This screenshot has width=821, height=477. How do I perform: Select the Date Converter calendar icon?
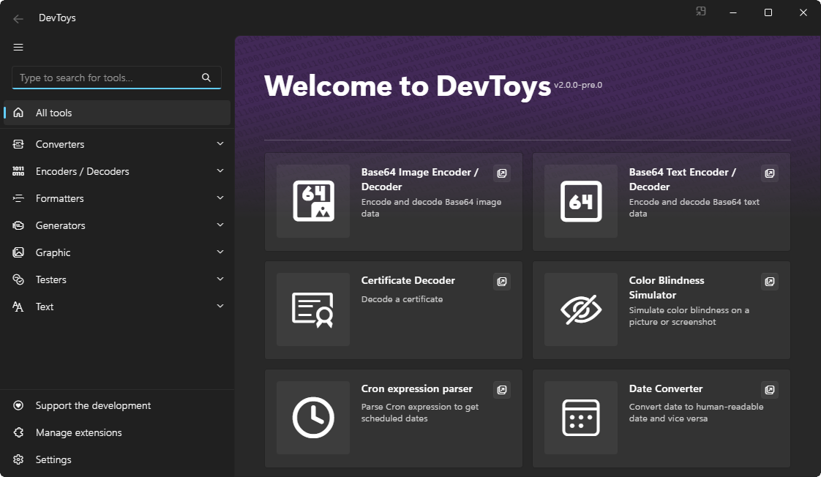coord(580,417)
